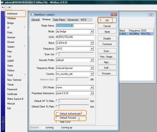Click the Align button
Screen dimensions: 157x132
point(107,62)
